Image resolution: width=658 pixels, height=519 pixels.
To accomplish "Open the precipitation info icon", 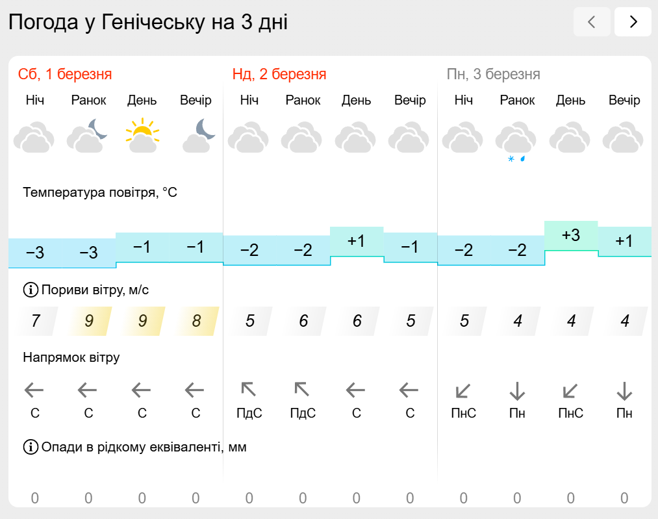I will point(31,447).
